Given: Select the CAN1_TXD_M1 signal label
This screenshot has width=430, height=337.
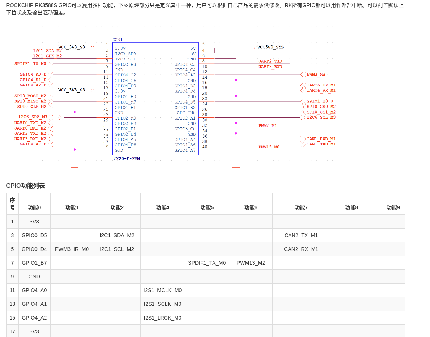Looking at the screenshot, I should 321,144.
